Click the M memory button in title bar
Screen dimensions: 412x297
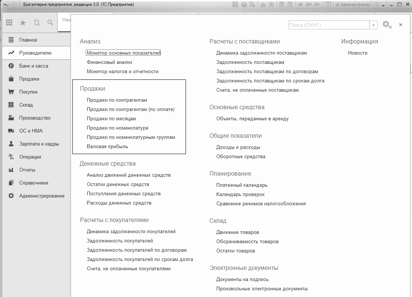coord(300,4)
